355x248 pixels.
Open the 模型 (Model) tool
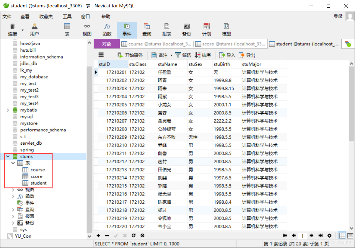pyautogui.click(x=226, y=30)
